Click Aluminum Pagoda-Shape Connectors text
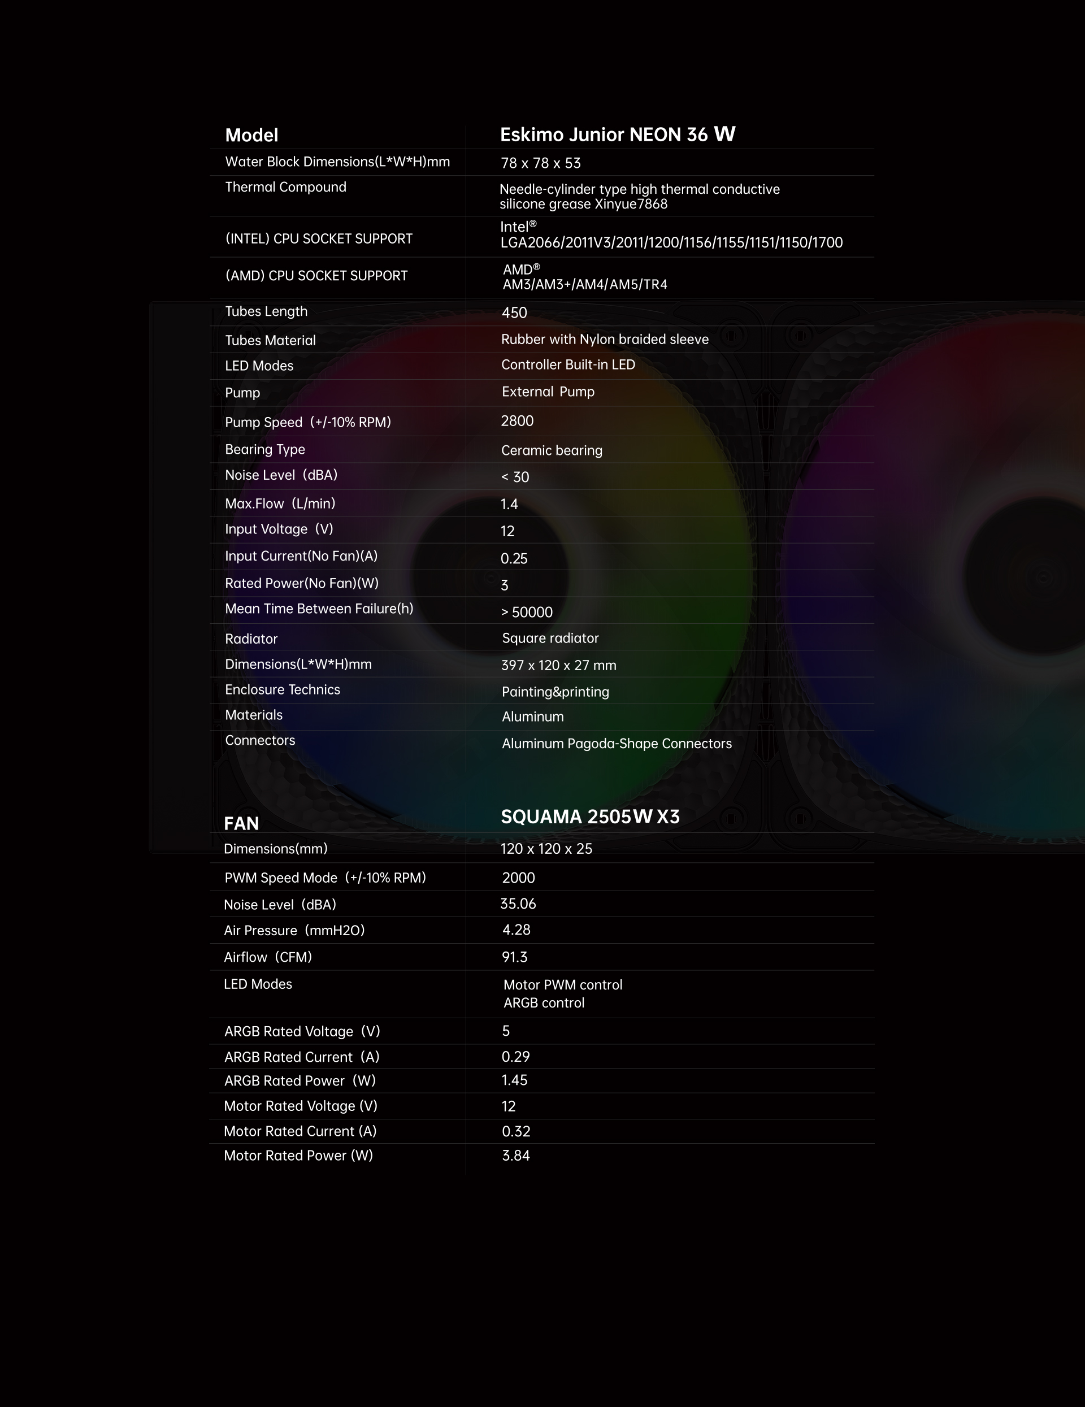Viewport: 1085px width, 1407px height. click(x=617, y=744)
